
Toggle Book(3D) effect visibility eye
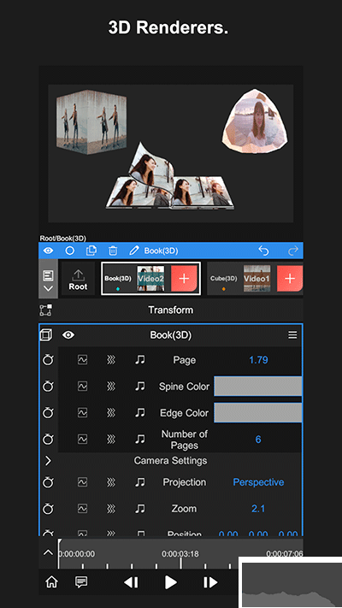point(68,334)
